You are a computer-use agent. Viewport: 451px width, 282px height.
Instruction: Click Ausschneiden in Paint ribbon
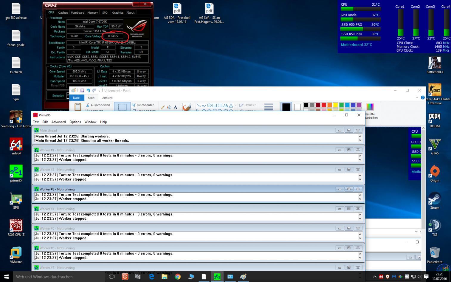pos(98,105)
